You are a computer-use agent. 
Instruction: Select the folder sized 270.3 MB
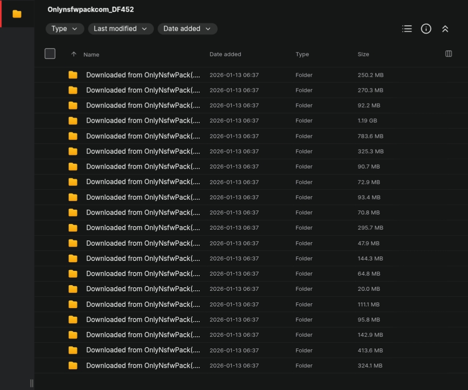[251, 90]
